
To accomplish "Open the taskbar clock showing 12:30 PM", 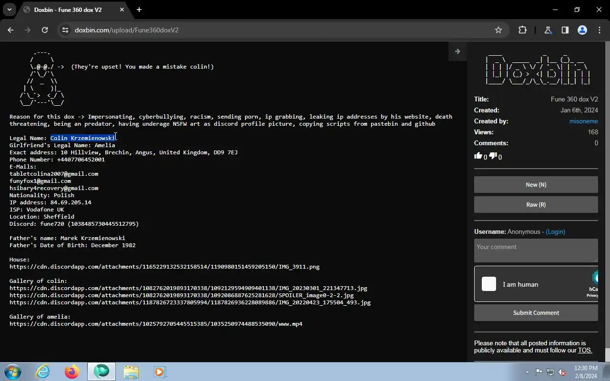I will [x=586, y=371].
